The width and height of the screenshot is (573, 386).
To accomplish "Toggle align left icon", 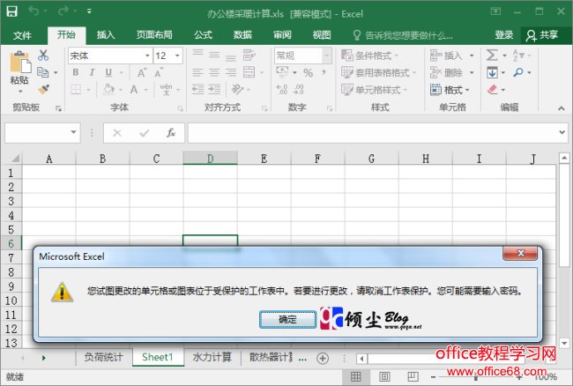I will pos(197,72).
